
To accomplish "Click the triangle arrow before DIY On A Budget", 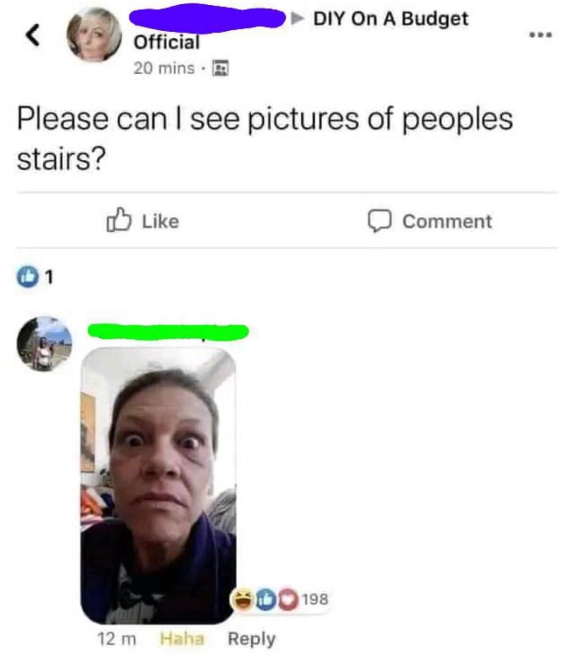I will pyautogui.click(x=299, y=19).
